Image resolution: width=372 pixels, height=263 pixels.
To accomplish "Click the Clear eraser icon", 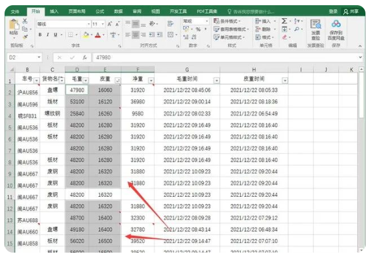I will pyautogui.click(x=285, y=37).
